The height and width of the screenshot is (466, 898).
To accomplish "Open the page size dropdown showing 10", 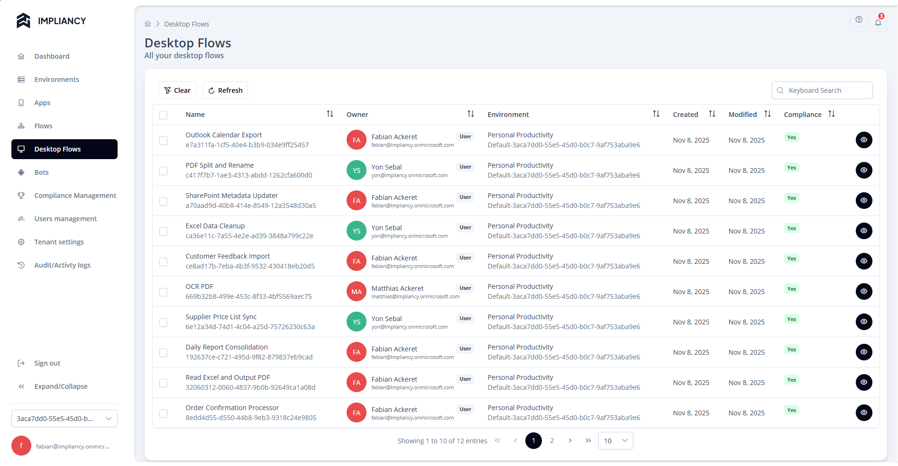I will (615, 440).
